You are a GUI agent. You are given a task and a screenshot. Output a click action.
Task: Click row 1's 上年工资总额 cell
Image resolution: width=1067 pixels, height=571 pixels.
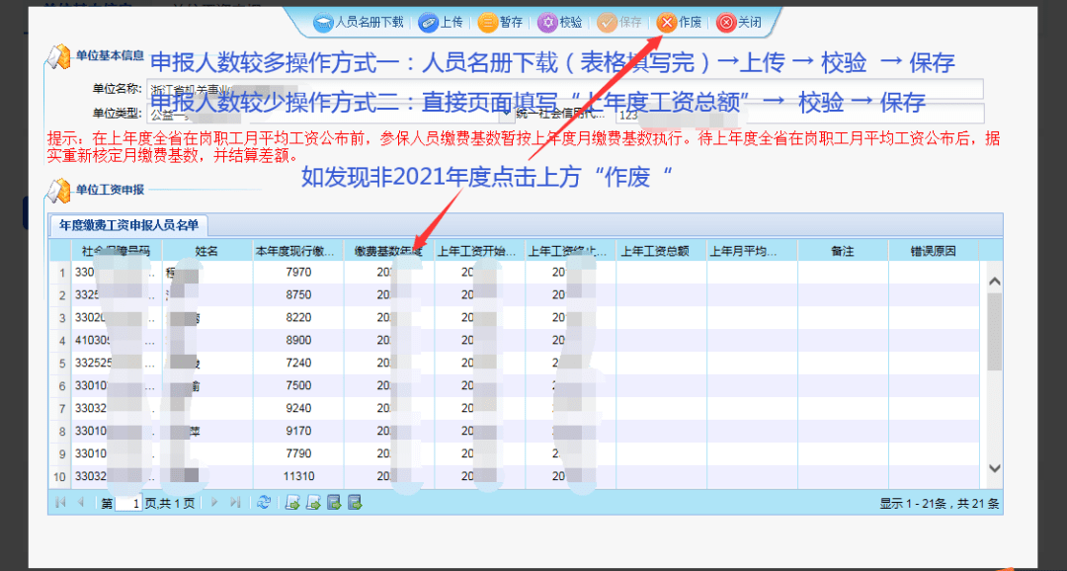(661, 273)
